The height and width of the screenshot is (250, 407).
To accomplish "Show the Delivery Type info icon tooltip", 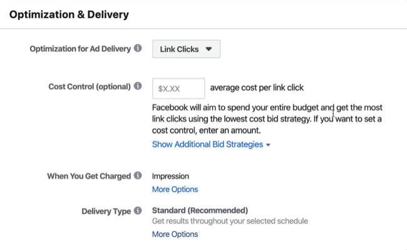I will click(138, 211).
